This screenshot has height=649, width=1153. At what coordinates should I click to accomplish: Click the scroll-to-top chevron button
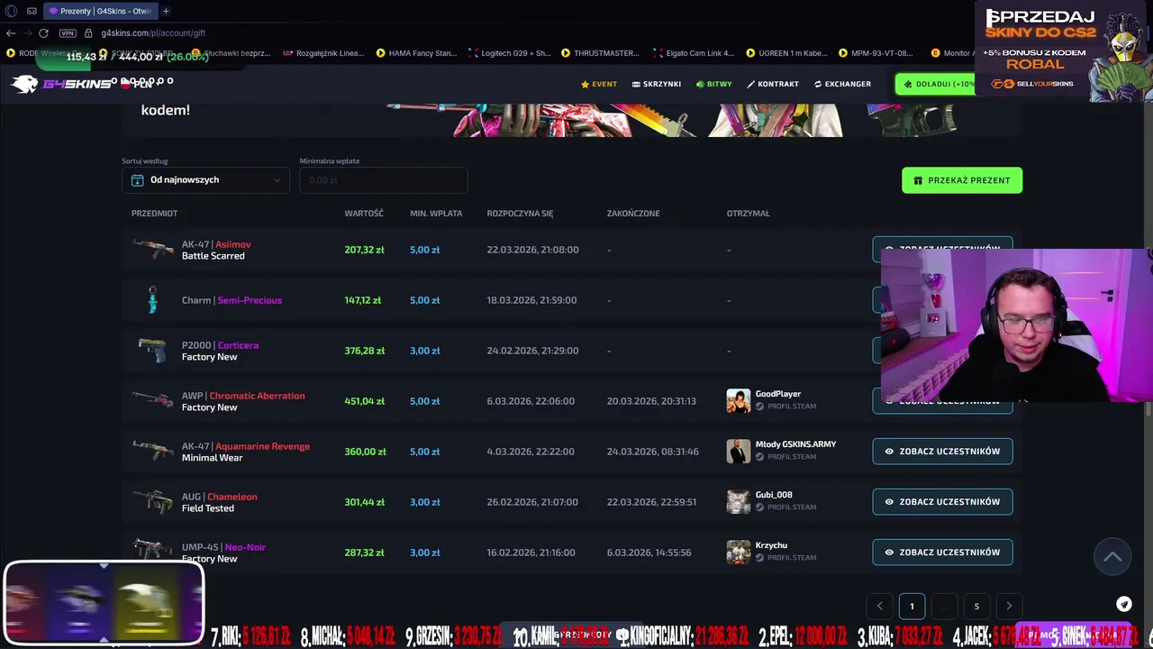point(1112,557)
